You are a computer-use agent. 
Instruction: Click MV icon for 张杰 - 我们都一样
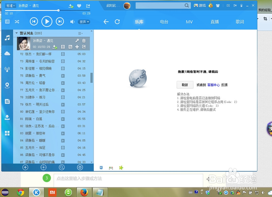coord(63,54)
